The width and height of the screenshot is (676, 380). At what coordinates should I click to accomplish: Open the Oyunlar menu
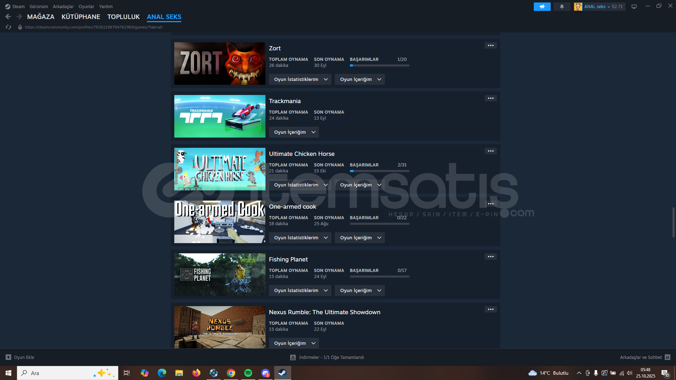click(x=86, y=7)
